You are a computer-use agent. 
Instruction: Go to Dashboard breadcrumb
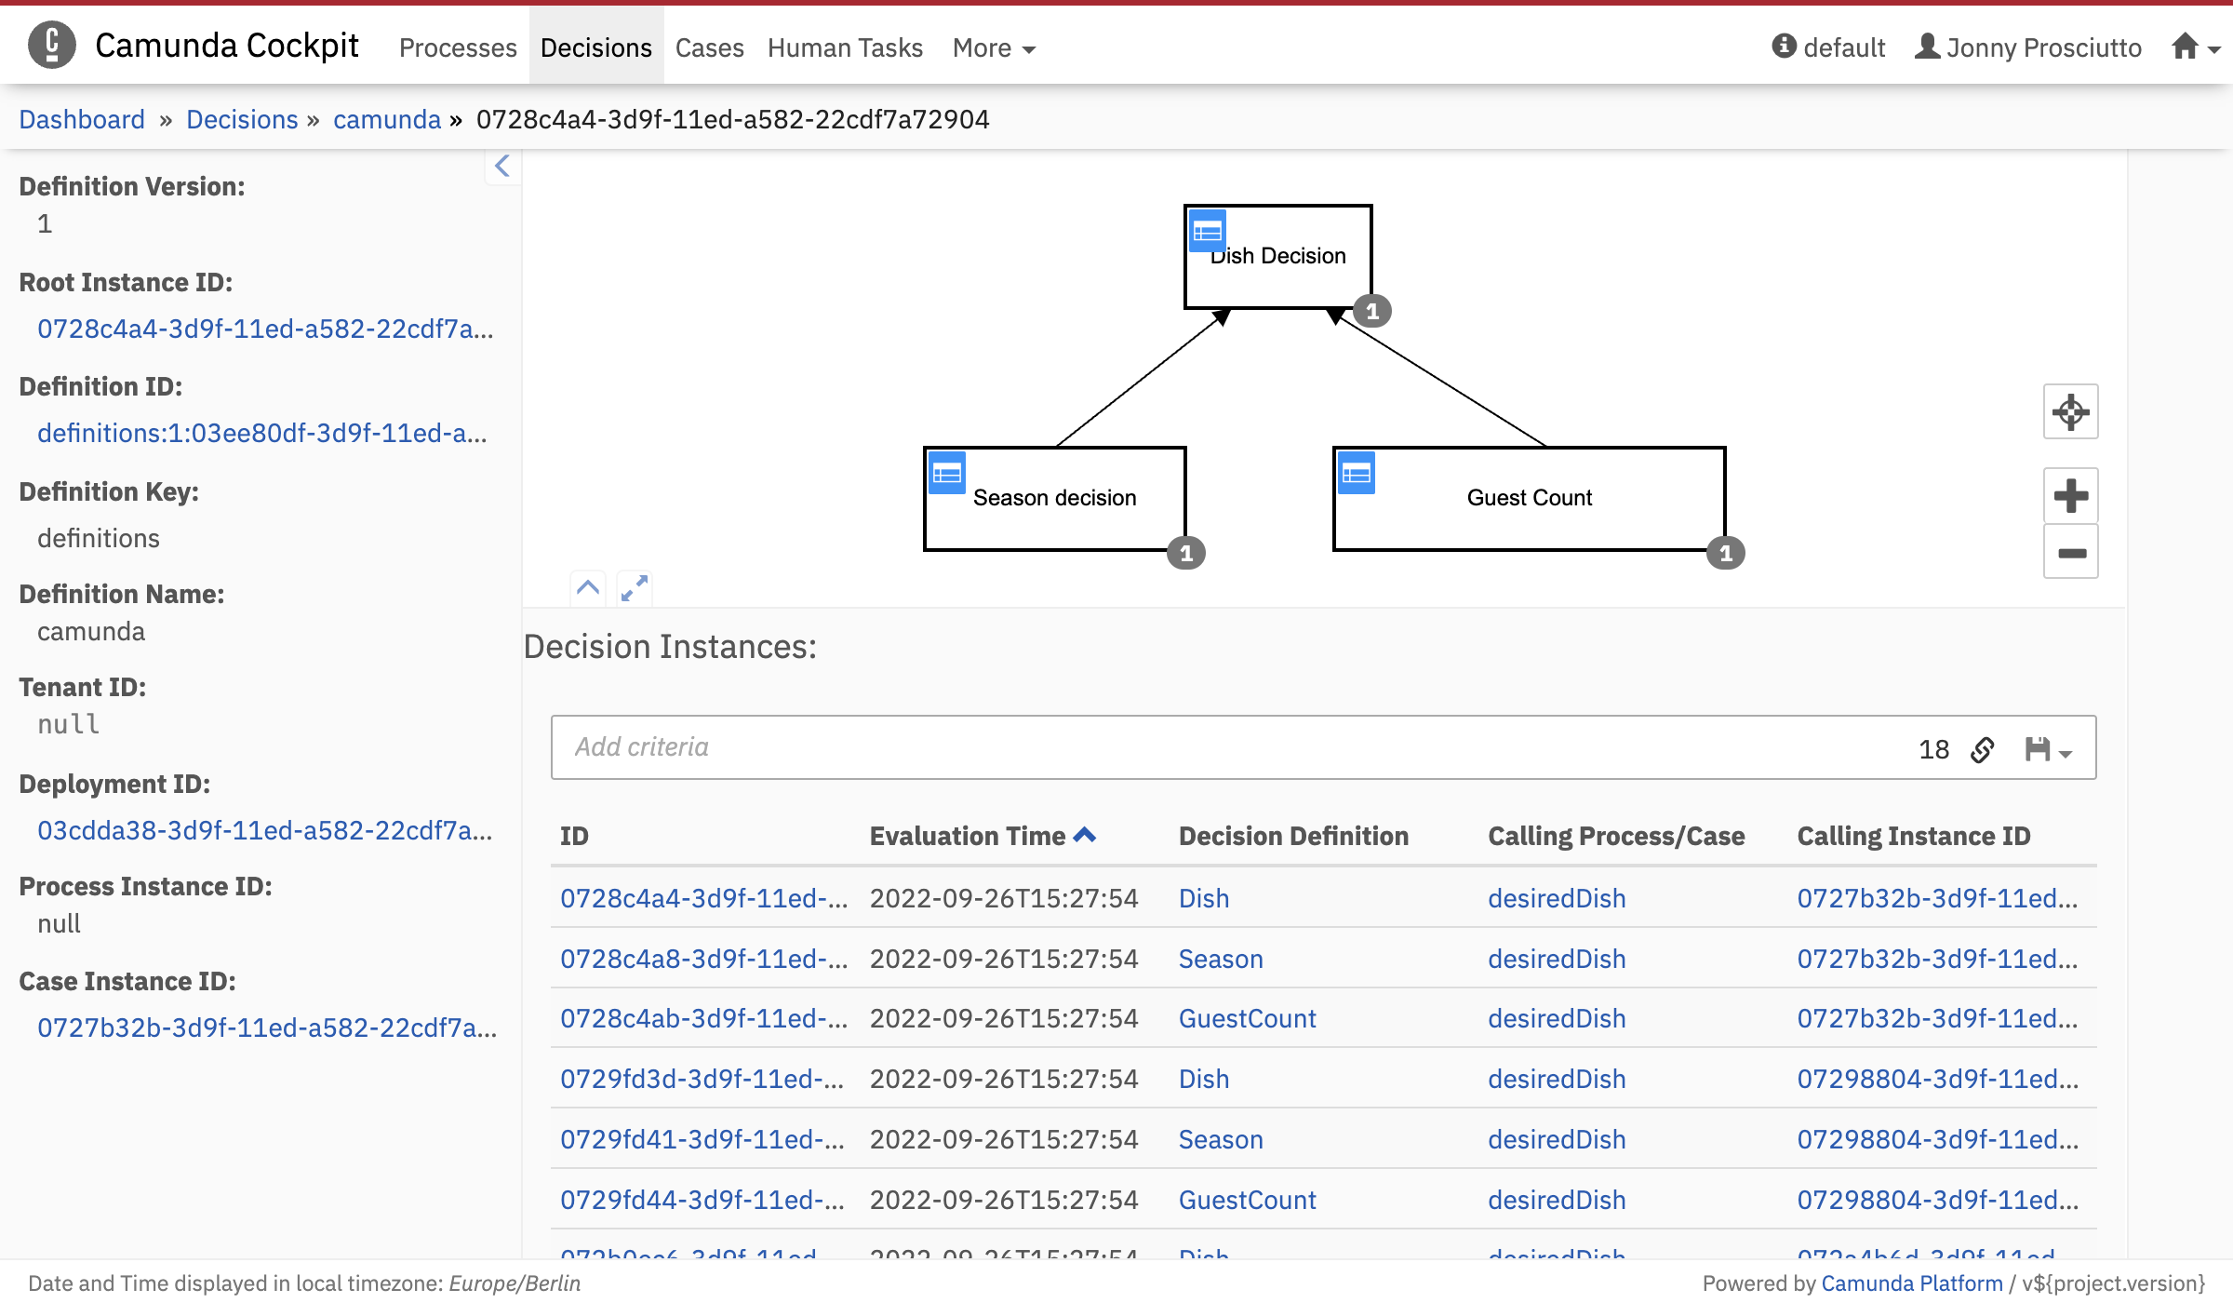coord(82,119)
